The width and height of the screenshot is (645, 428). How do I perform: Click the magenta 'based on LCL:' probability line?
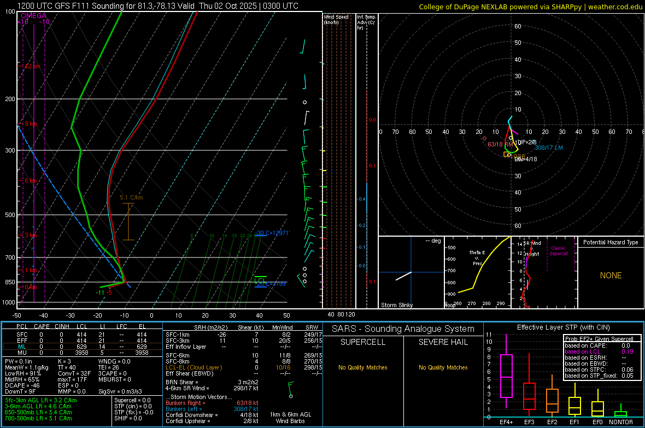click(599, 351)
